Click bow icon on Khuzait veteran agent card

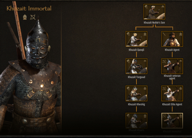click(164, 61)
